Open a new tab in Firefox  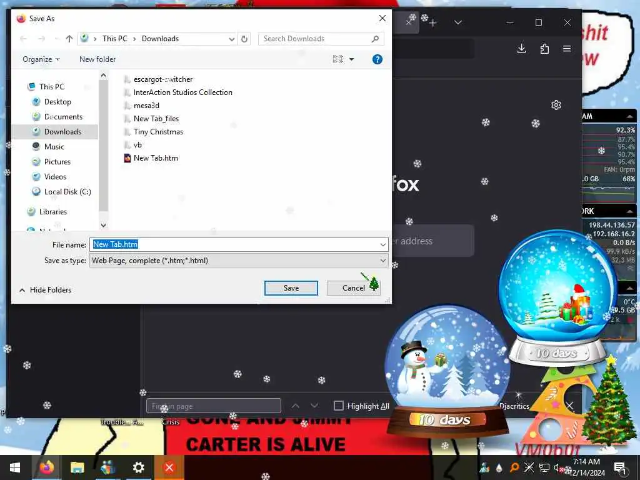coord(433,23)
